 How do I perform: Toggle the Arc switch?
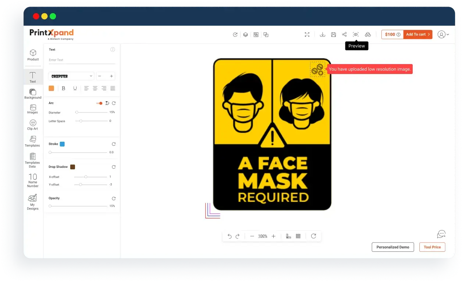click(99, 103)
